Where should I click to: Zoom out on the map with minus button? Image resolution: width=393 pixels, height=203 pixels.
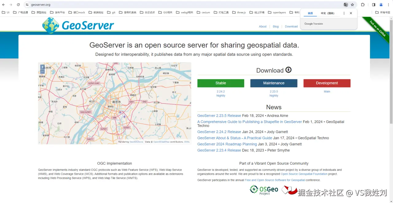tap(42, 72)
